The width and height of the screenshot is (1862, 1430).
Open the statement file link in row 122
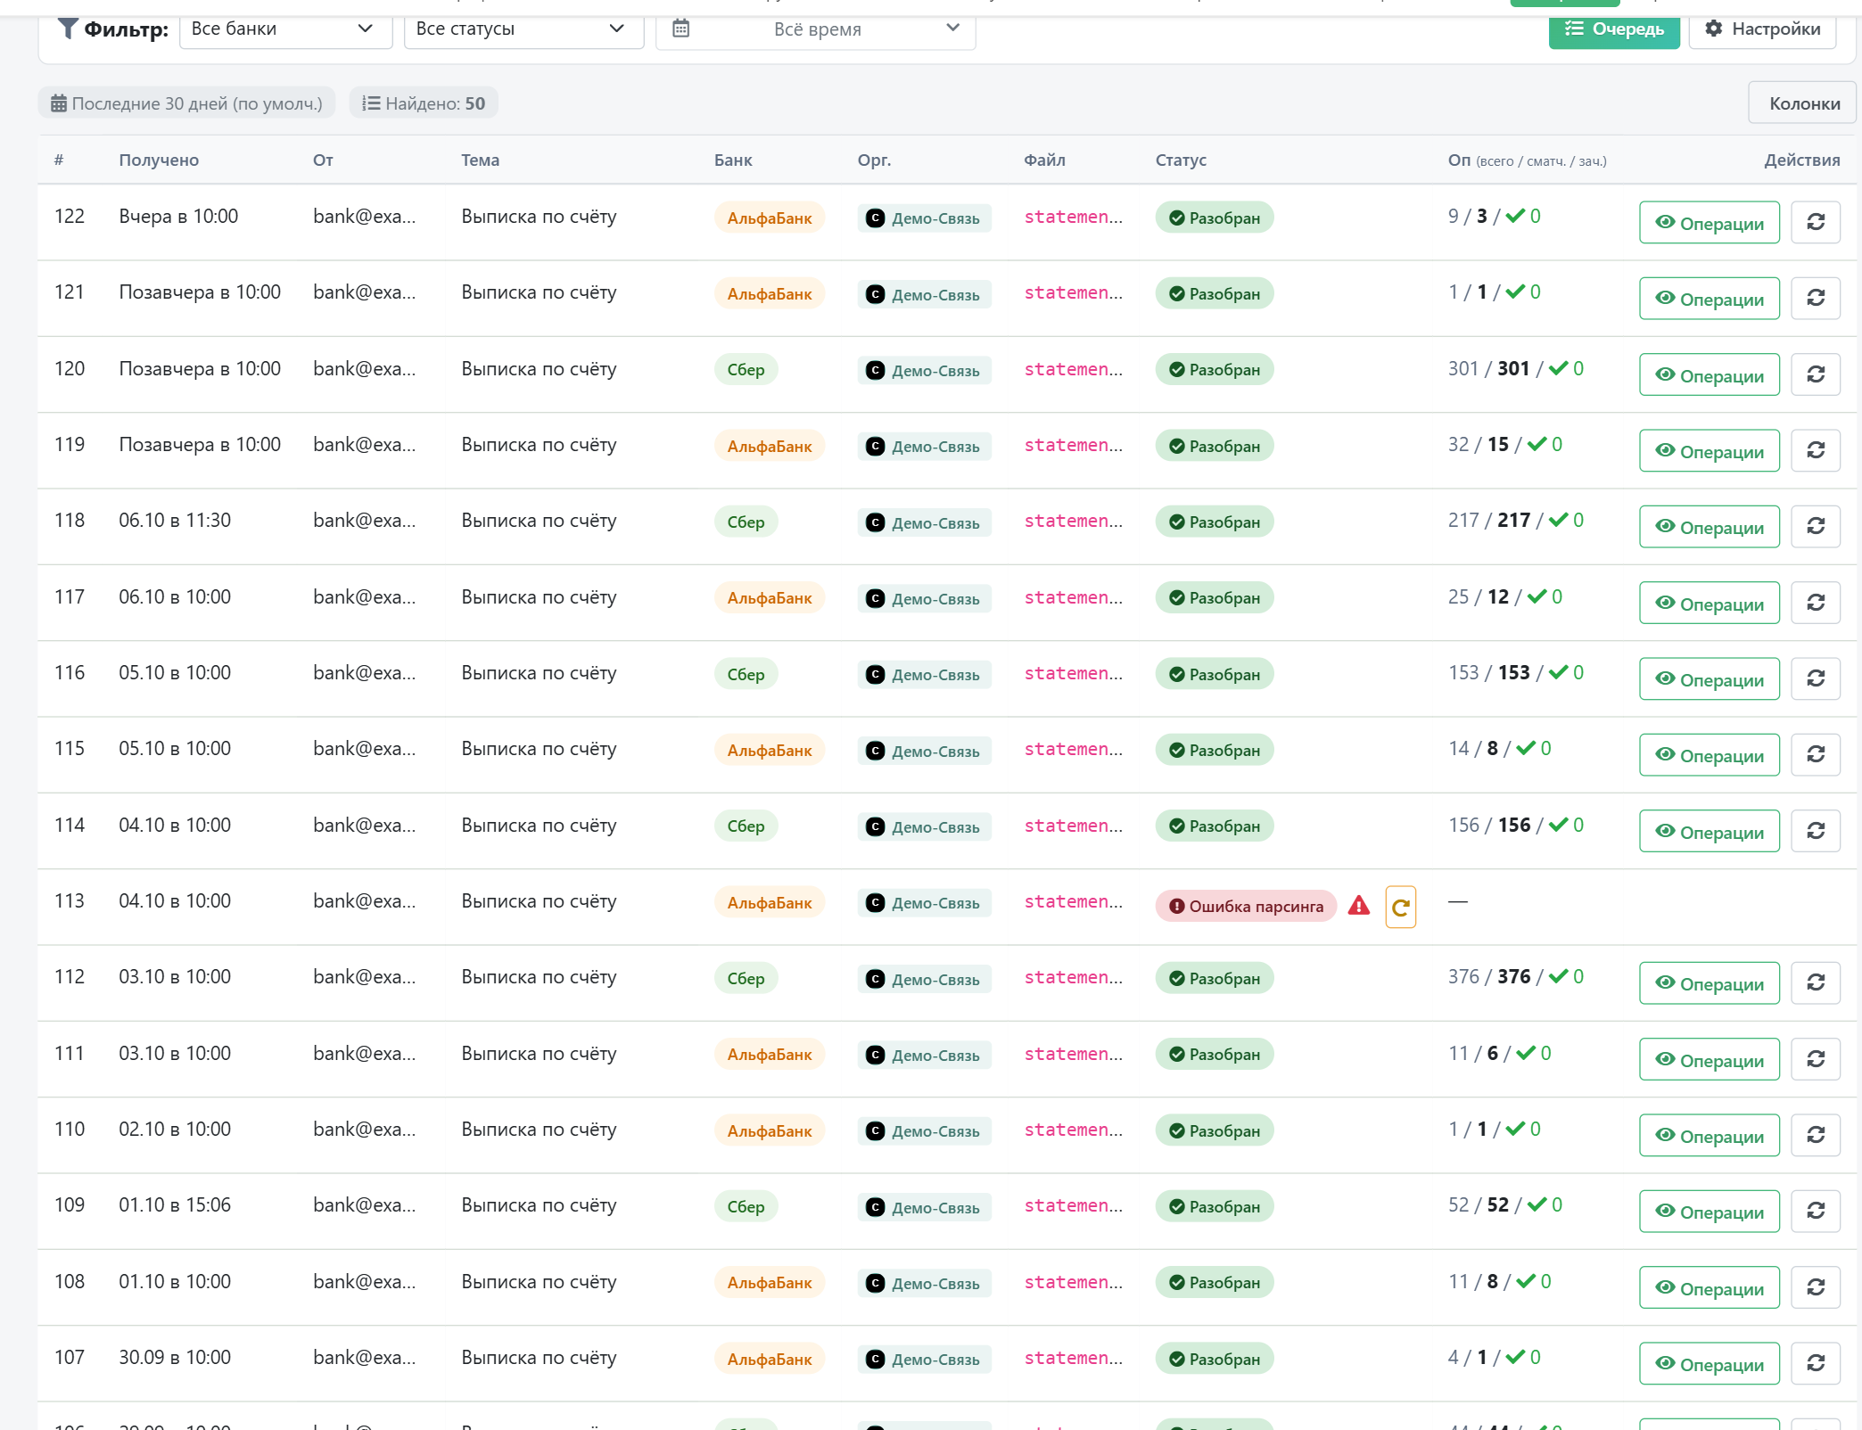click(x=1073, y=217)
